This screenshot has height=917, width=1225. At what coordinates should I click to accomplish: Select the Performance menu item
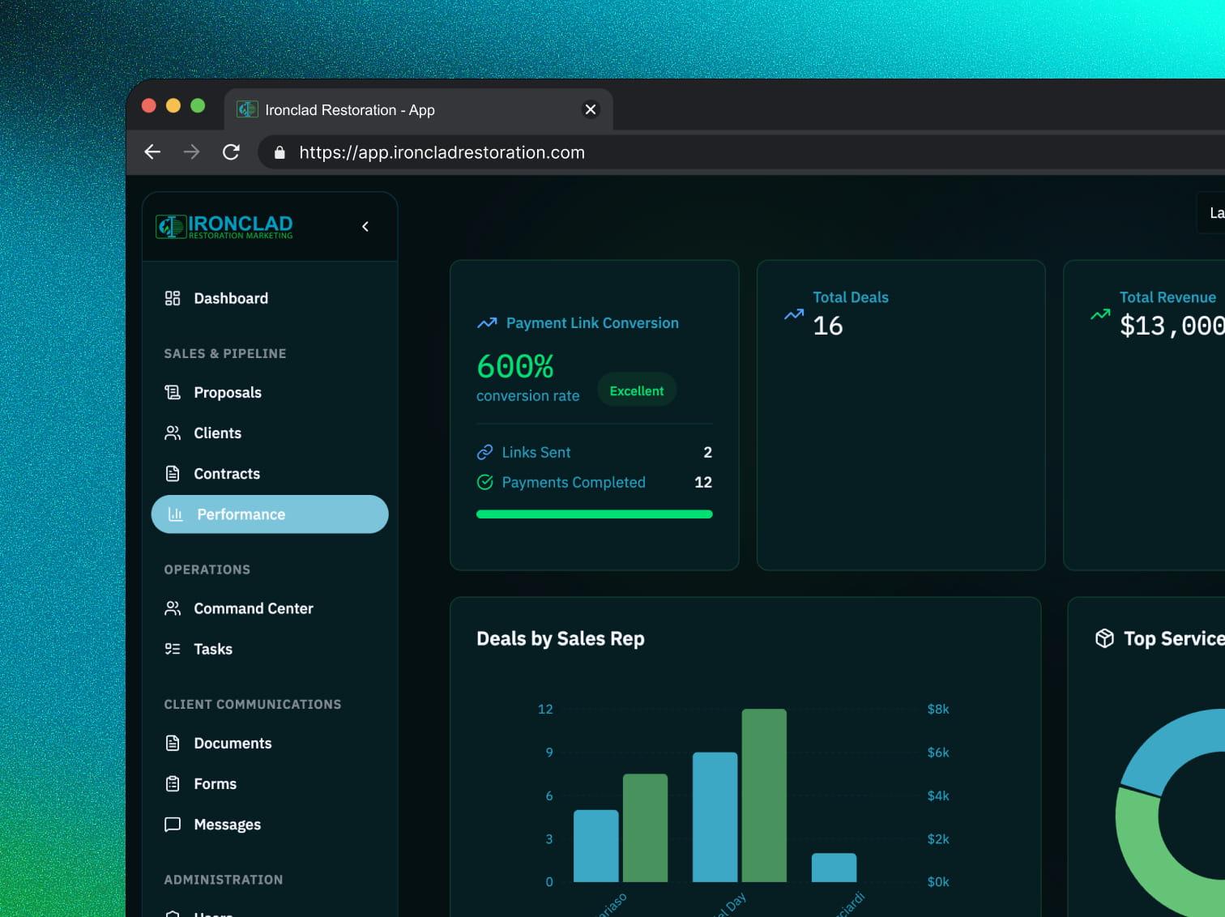270,514
